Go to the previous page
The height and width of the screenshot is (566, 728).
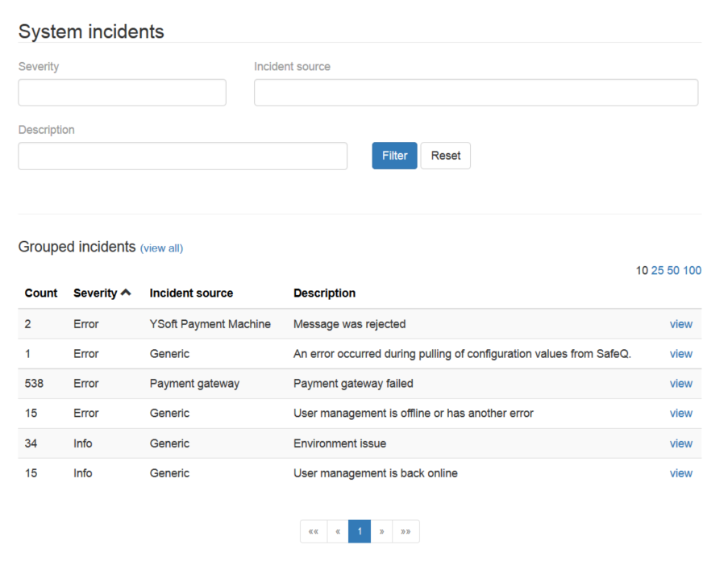(338, 531)
